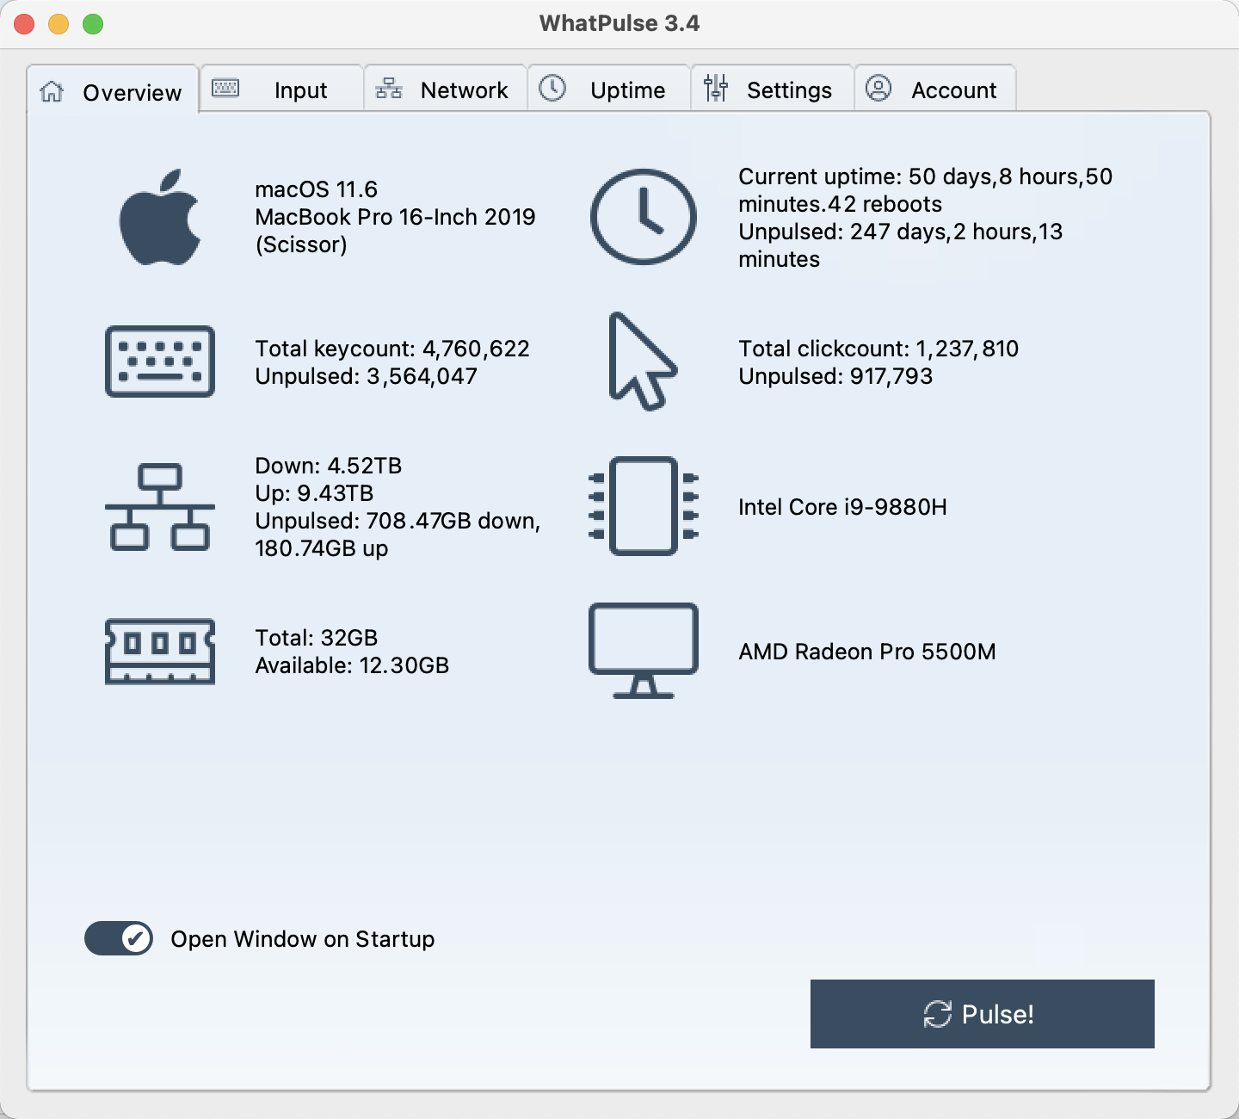Image resolution: width=1239 pixels, height=1119 pixels.
Task: Click the RAM memory module icon
Action: pos(160,652)
